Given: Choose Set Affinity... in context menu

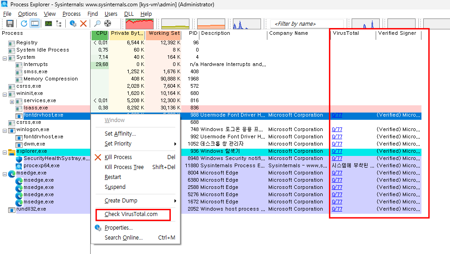Looking at the screenshot, I should point(135,134).
